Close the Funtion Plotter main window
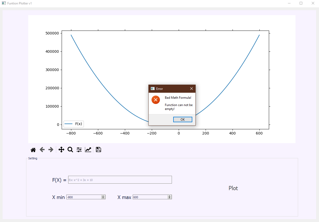Viewport: 319px width, 222px height. coord(313,3)
